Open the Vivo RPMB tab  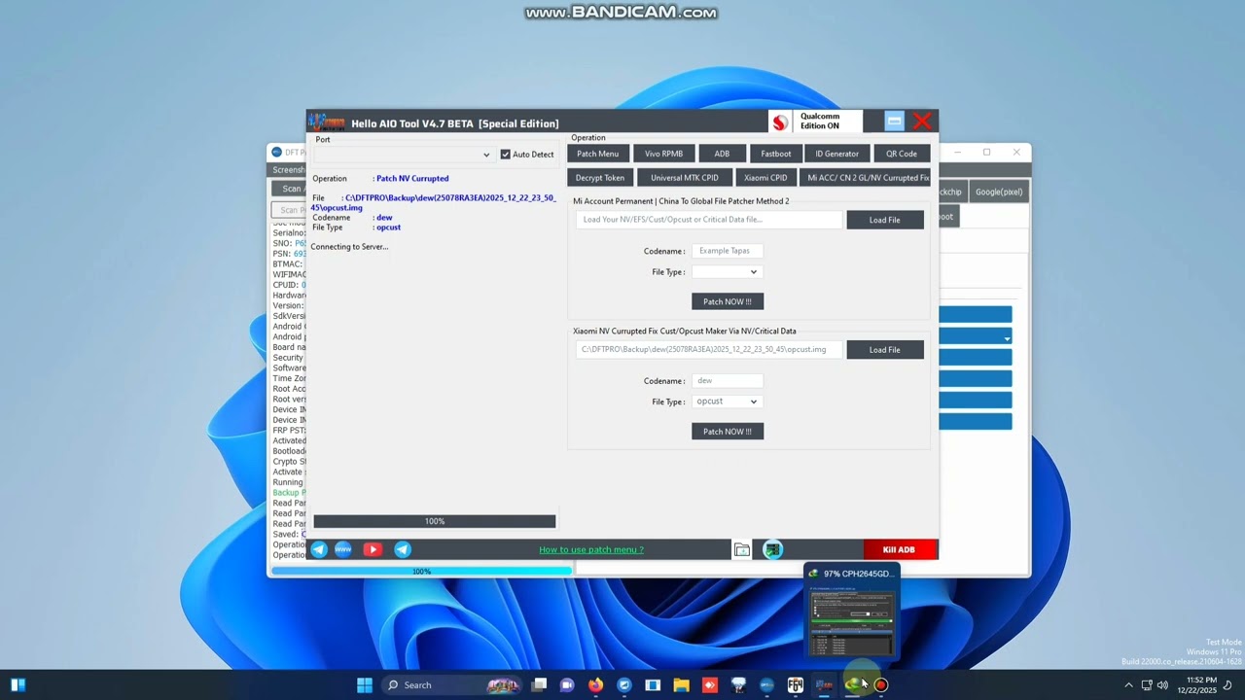664,154
